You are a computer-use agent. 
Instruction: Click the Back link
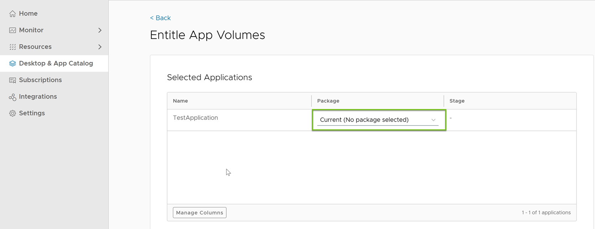tap(160, 18)
